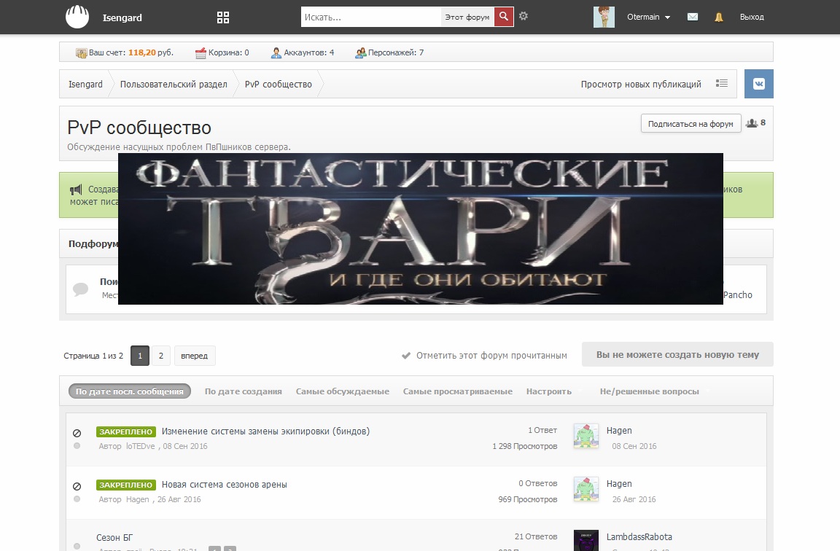This screenshot has width=840, height=551.
Task: Go to Пользовательский раздел breadcrumb
Action: coord(174,84)
